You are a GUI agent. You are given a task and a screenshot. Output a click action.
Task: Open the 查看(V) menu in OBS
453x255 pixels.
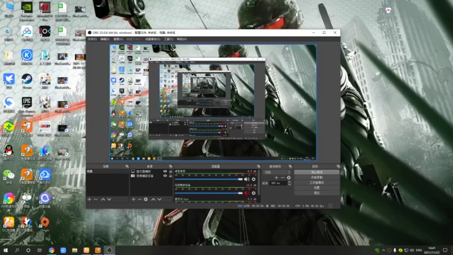pos(118,39)
